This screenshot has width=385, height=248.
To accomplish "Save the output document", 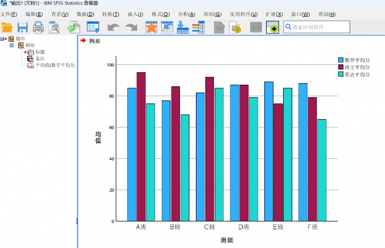I will 23,27.
